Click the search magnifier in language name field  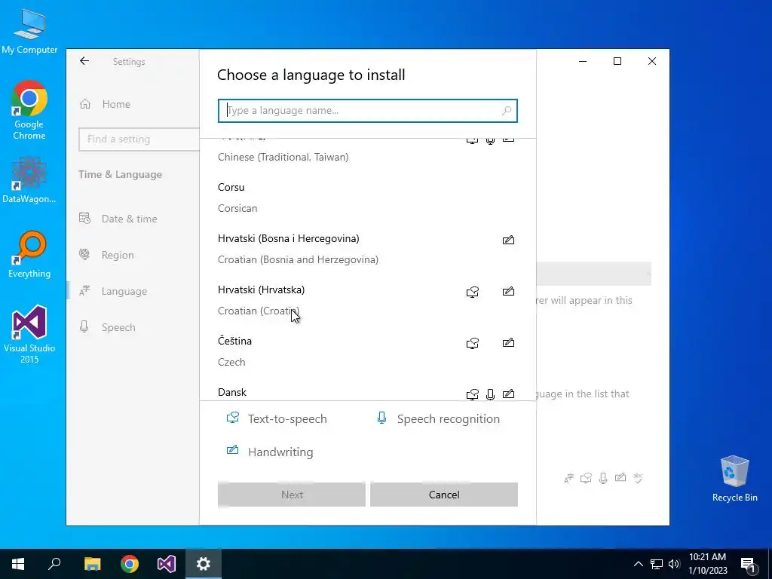click(x=506, y=111)
